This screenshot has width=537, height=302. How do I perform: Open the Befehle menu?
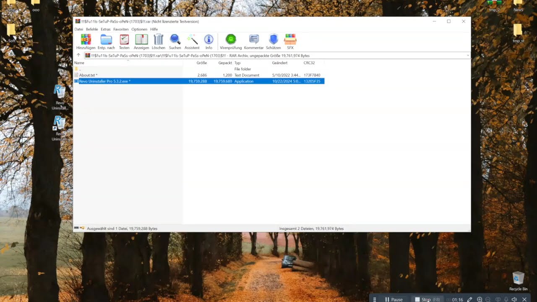(92, 29)
